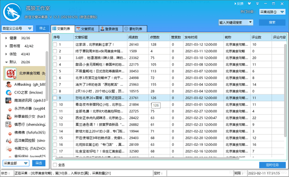Click the horizontal scrollbar under the article list
The height and width of the screenshot is (177, 289).
point(147,158)
